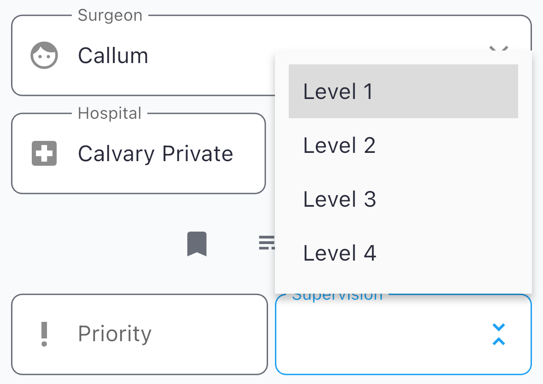Click the hospital cross icon
This screenshot has height=384, width=543.
[x=44, y=153]
